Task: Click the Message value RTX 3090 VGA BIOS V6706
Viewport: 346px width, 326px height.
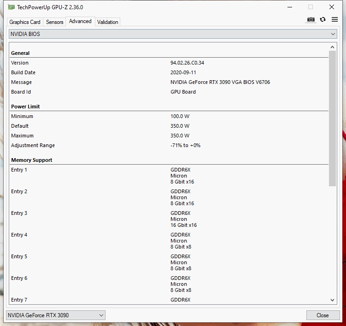Action: click(x=220, y=82)
